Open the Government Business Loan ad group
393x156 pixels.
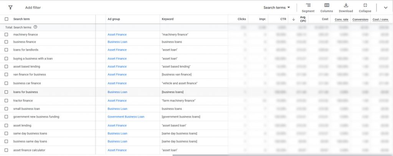point(126,117)
